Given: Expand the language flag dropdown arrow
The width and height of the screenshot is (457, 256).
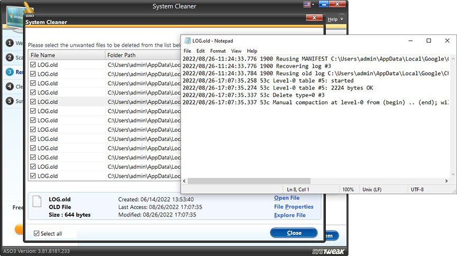Looking at the screenshot, I should point(313,5).
